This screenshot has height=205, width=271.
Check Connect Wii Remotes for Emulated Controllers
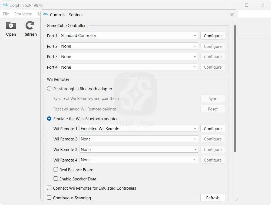[x=49, y=188]
